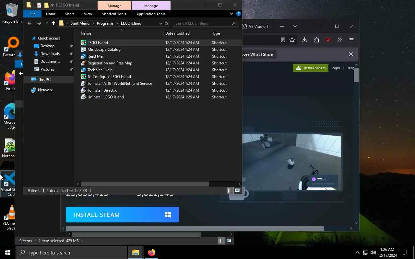Click the Steam login link
Screen dimensions: 415x259
(336, 68)
